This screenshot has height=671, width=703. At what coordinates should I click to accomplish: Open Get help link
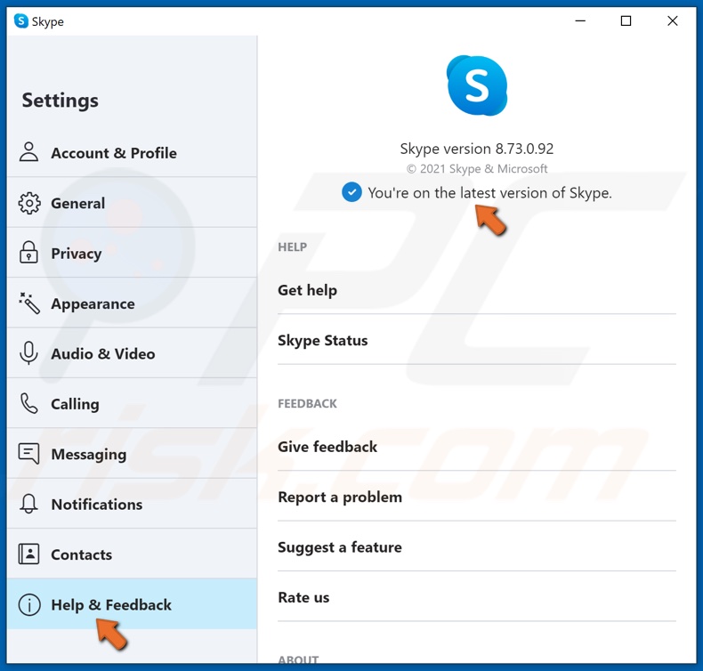pos(477,290)
